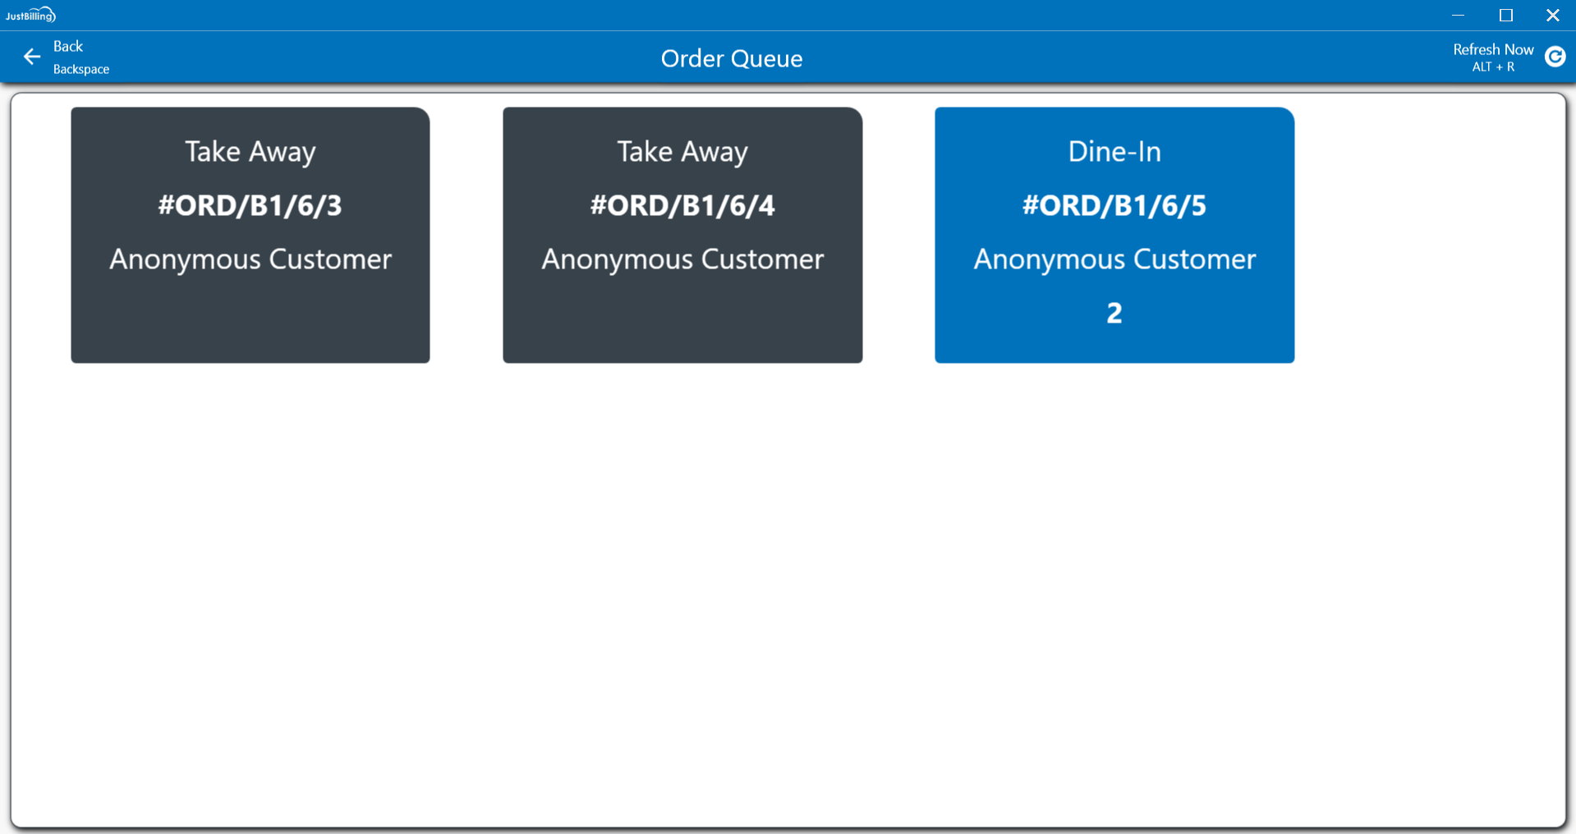The width and height of the screenshot is (1576, 834).
Task: Click Take Away label on first card
Action: point(250,151)
